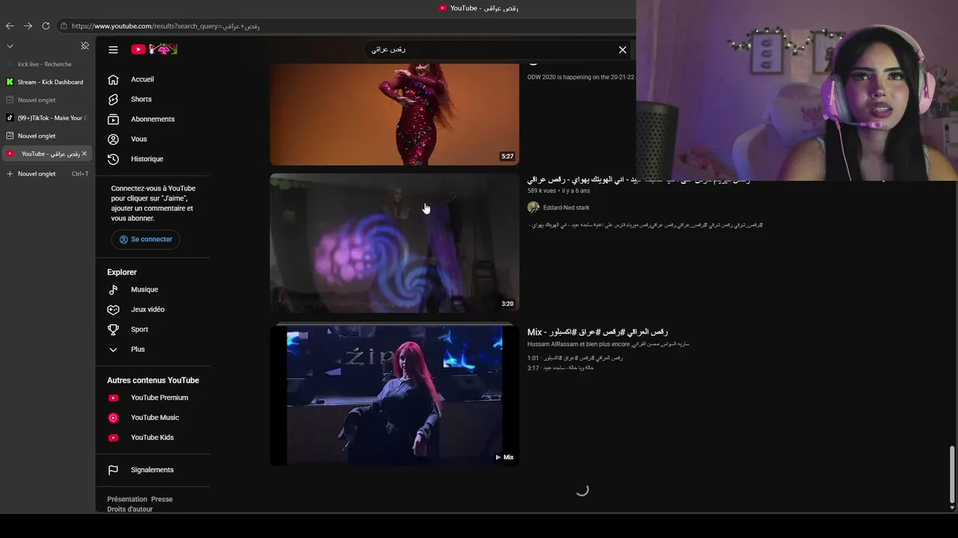Open the Vous section
The height and width of the screenshot is (538, 958).
(x=153, y=139)
